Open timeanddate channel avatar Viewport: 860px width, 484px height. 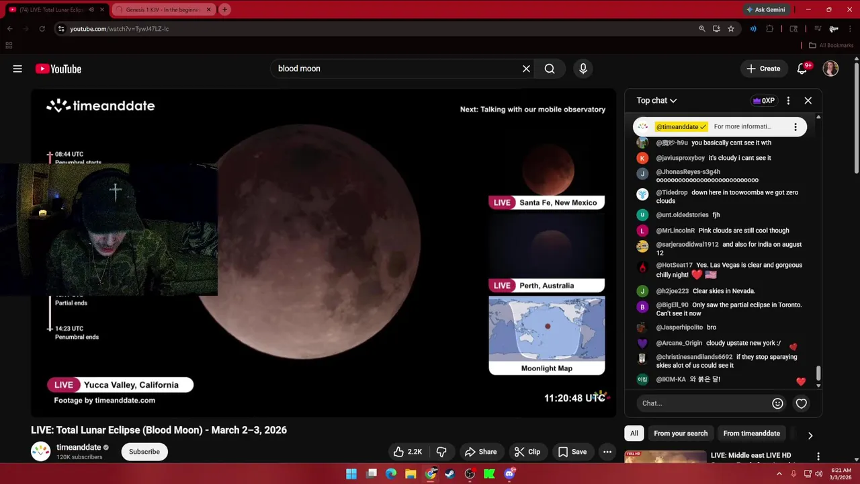point(41,451)
